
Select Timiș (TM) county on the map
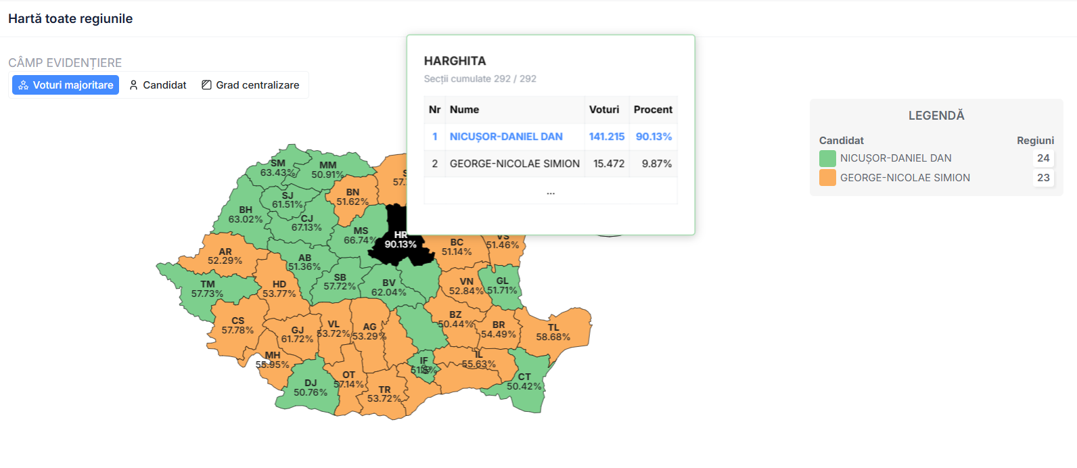point(206,289)
